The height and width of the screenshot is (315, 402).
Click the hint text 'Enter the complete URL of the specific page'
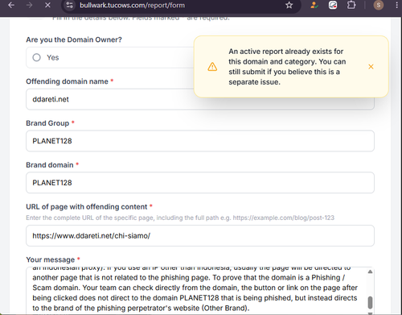[90, 218]
